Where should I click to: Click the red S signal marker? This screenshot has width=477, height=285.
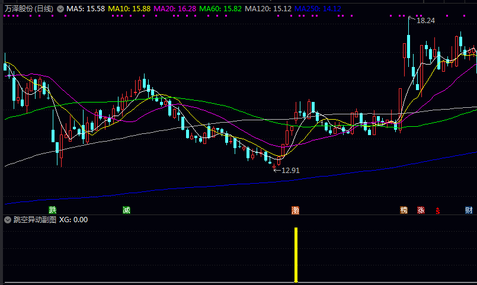coord(438,210)
